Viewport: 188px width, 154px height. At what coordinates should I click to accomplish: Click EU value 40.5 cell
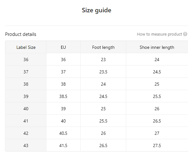click(63, 133)
